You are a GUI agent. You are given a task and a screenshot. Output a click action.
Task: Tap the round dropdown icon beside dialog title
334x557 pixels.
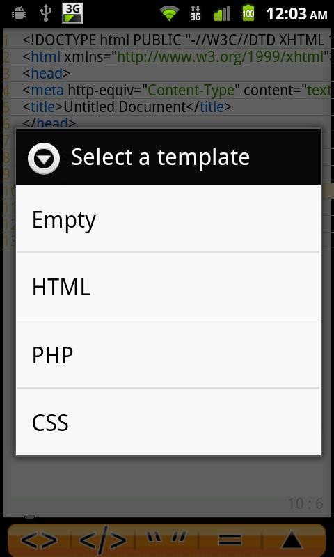(x=44, y=158)
